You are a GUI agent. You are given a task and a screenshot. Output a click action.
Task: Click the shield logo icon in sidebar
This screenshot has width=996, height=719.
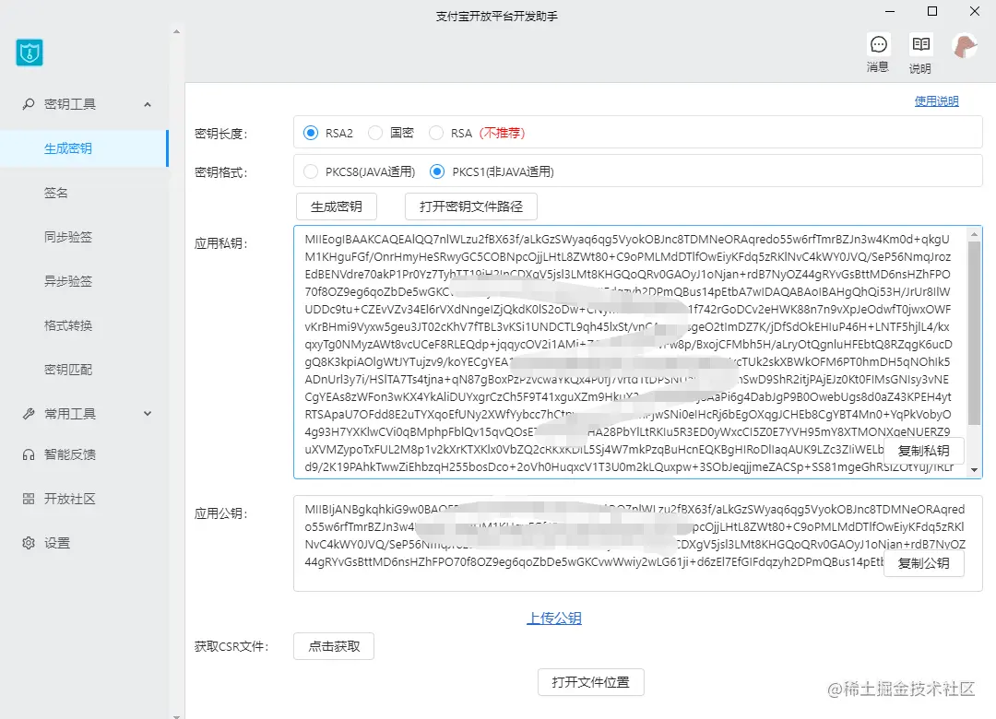30,53
